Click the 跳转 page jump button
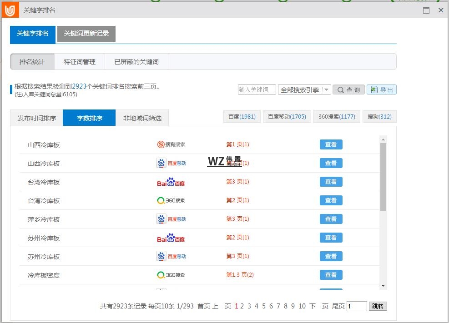The width and height of the screenshot is (449, 323). tap(378, 306)
